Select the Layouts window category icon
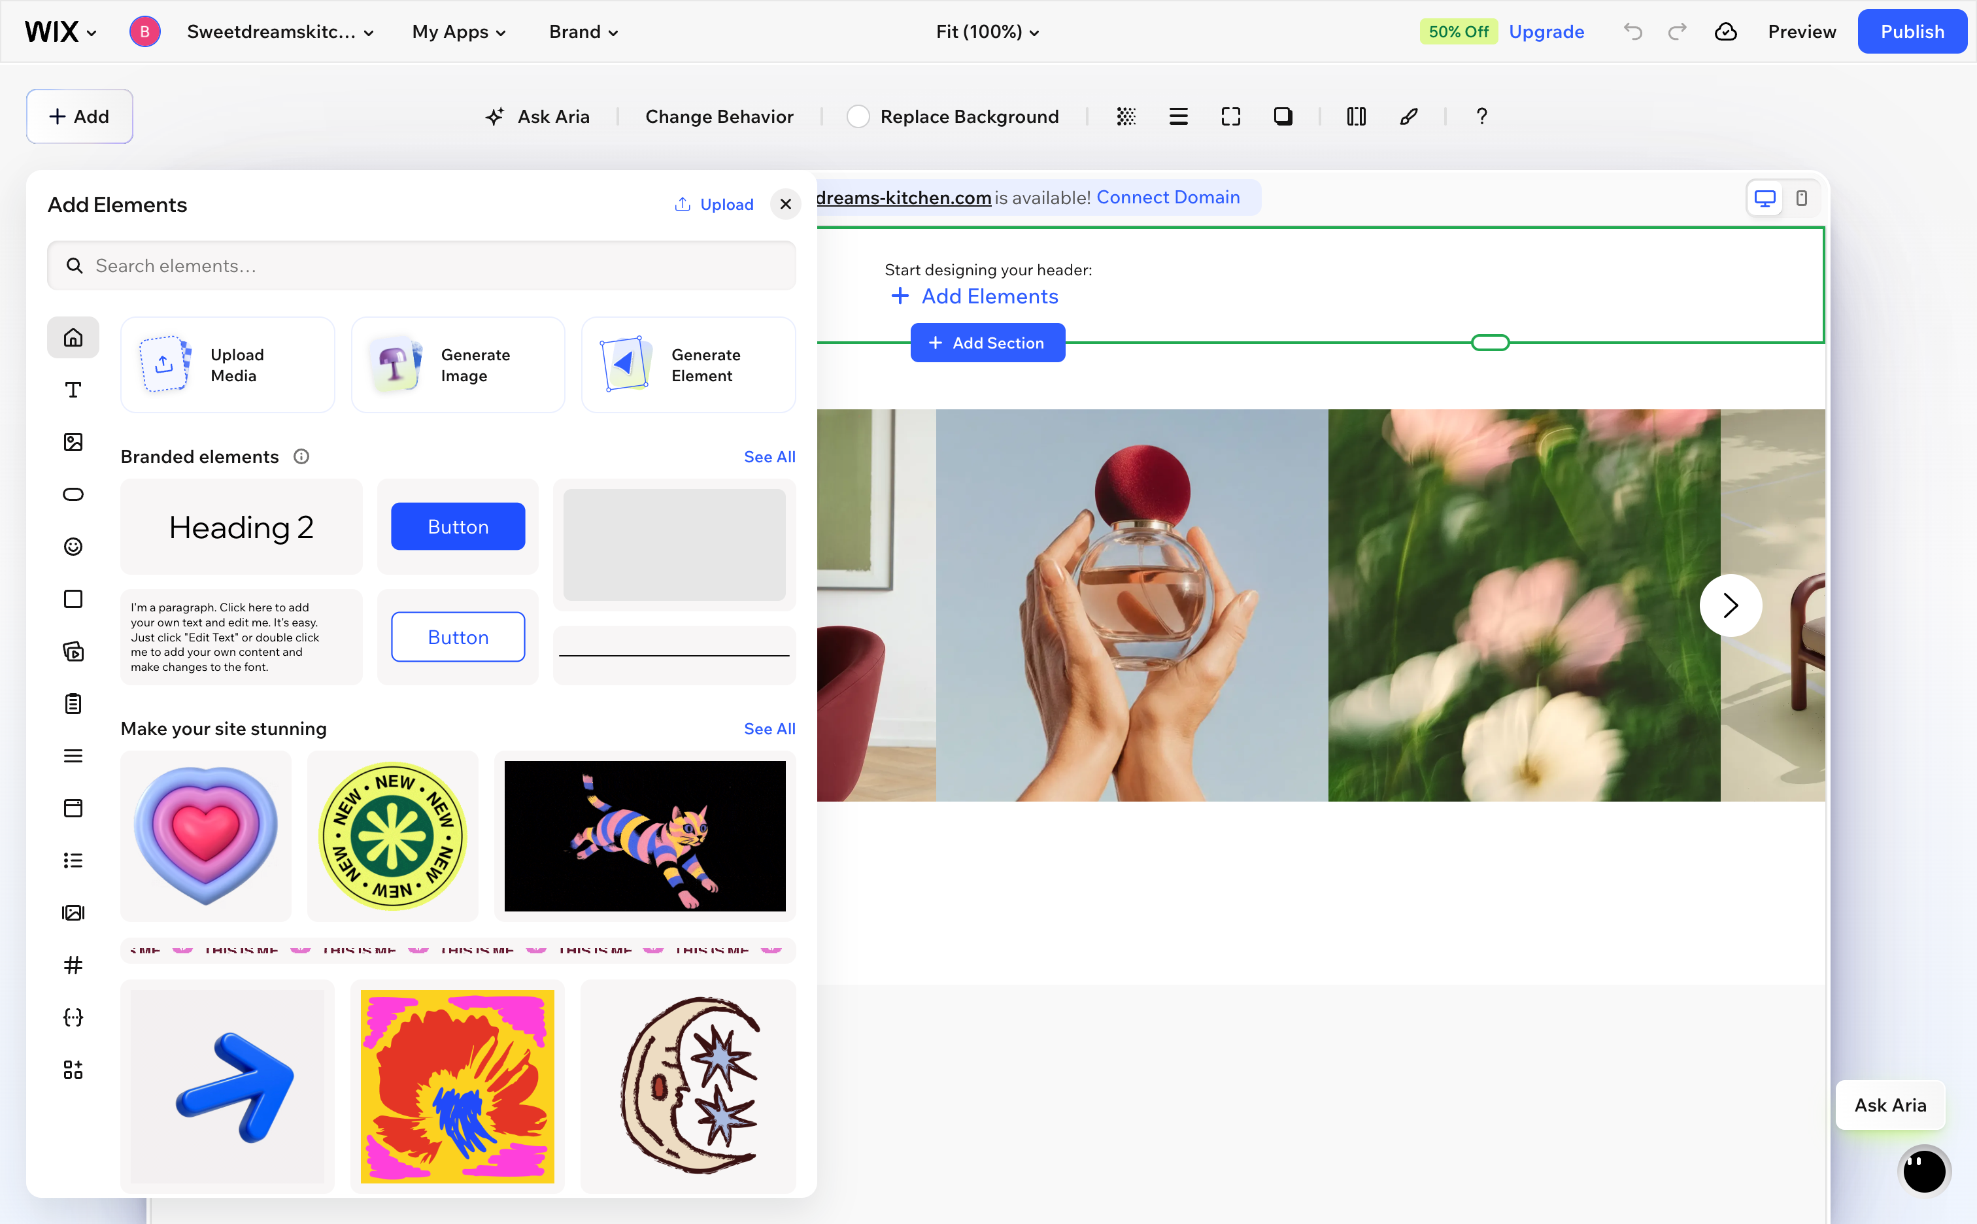This screenshot has height=1224, width=1977. pos(73,808)
